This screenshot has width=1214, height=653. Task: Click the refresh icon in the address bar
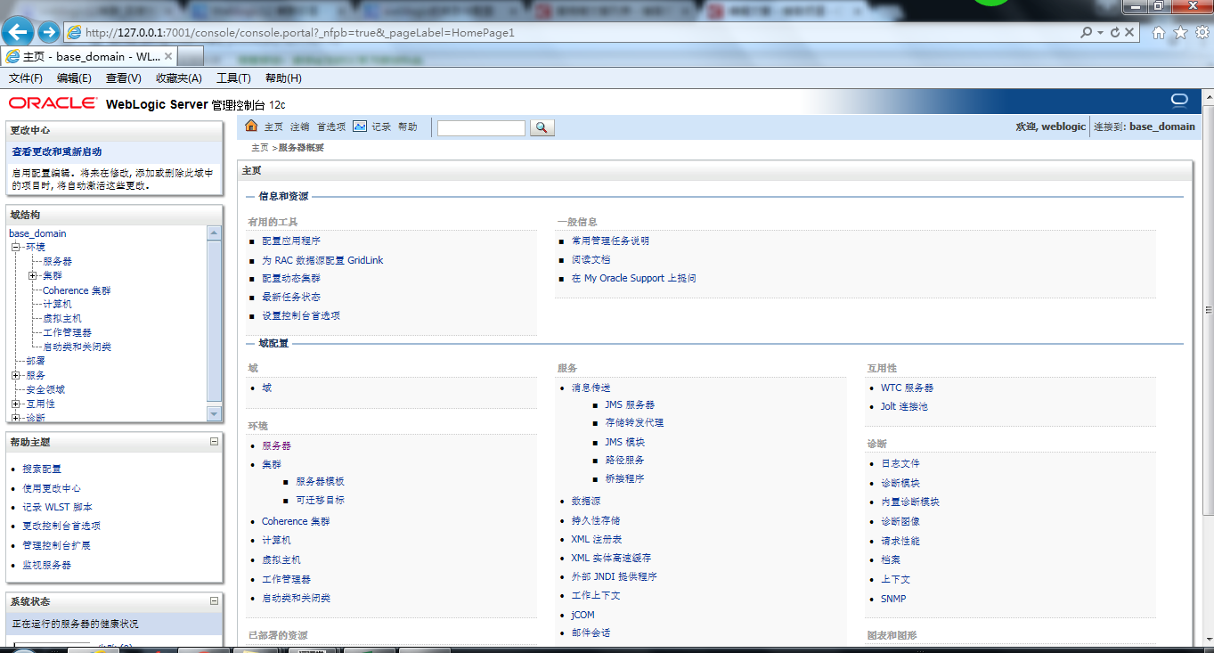click(x=1114, y=32)
